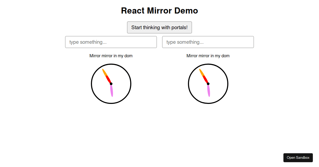Viewport: 319px width, 167px height.
Task: Select the React Mirror Demo heading
Action: pos(159,11)
